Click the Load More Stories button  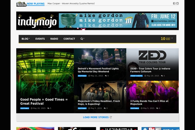click(97, 117)
